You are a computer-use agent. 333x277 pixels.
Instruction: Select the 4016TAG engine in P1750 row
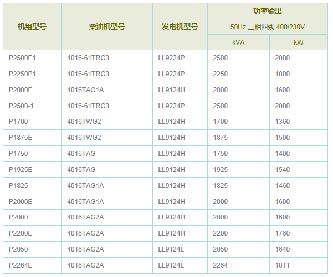(81, 154)
